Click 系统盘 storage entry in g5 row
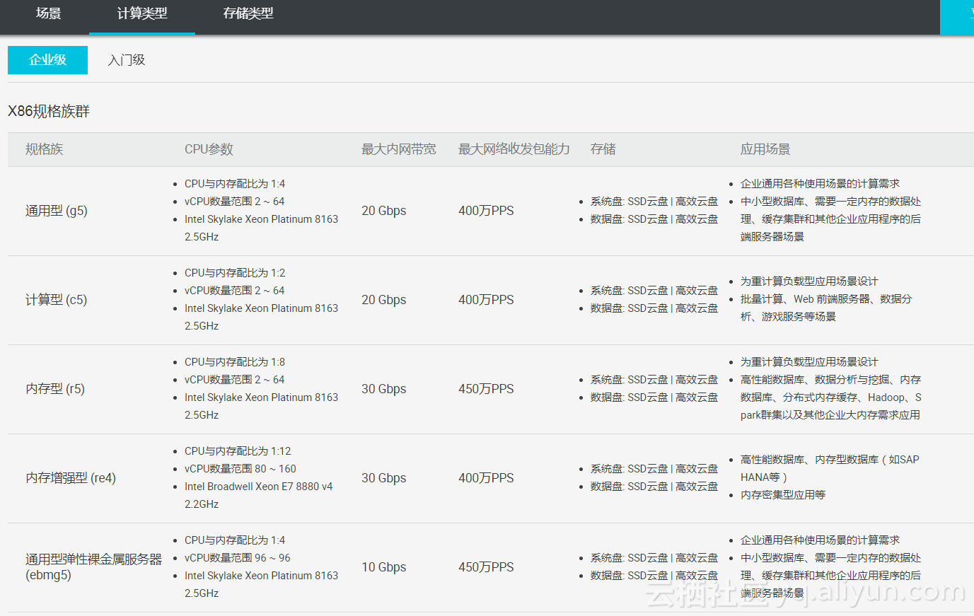This screenshot has width=974, height=616. tap(654, 202)
